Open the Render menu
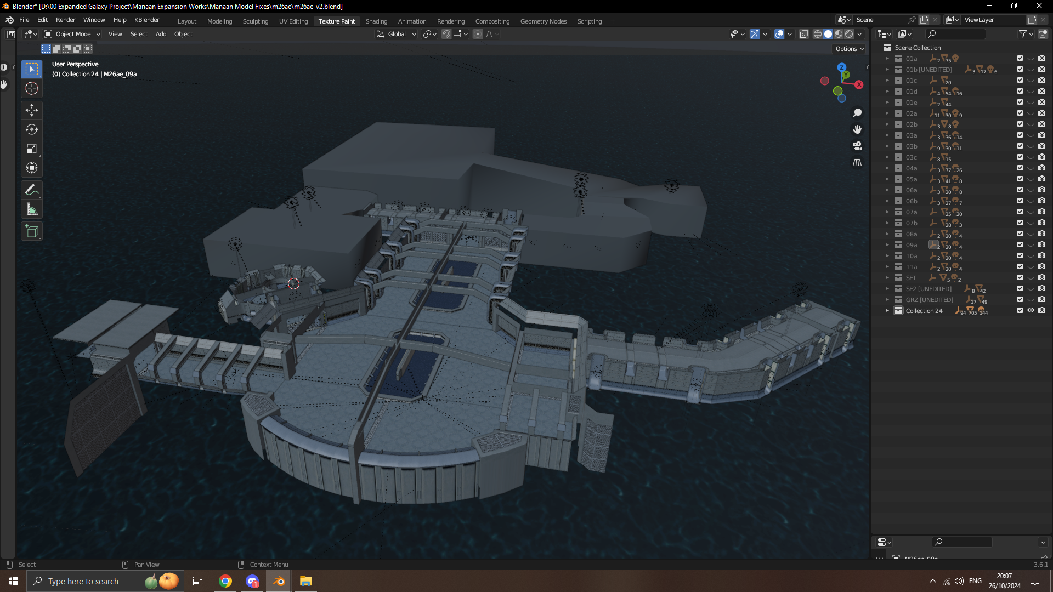1053x592 pixels. pyautogui.click(x=65, y=20)
